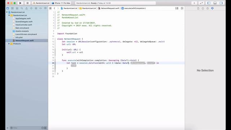
Task: Show the Attributes inspector
Action: tap(212, 8)
